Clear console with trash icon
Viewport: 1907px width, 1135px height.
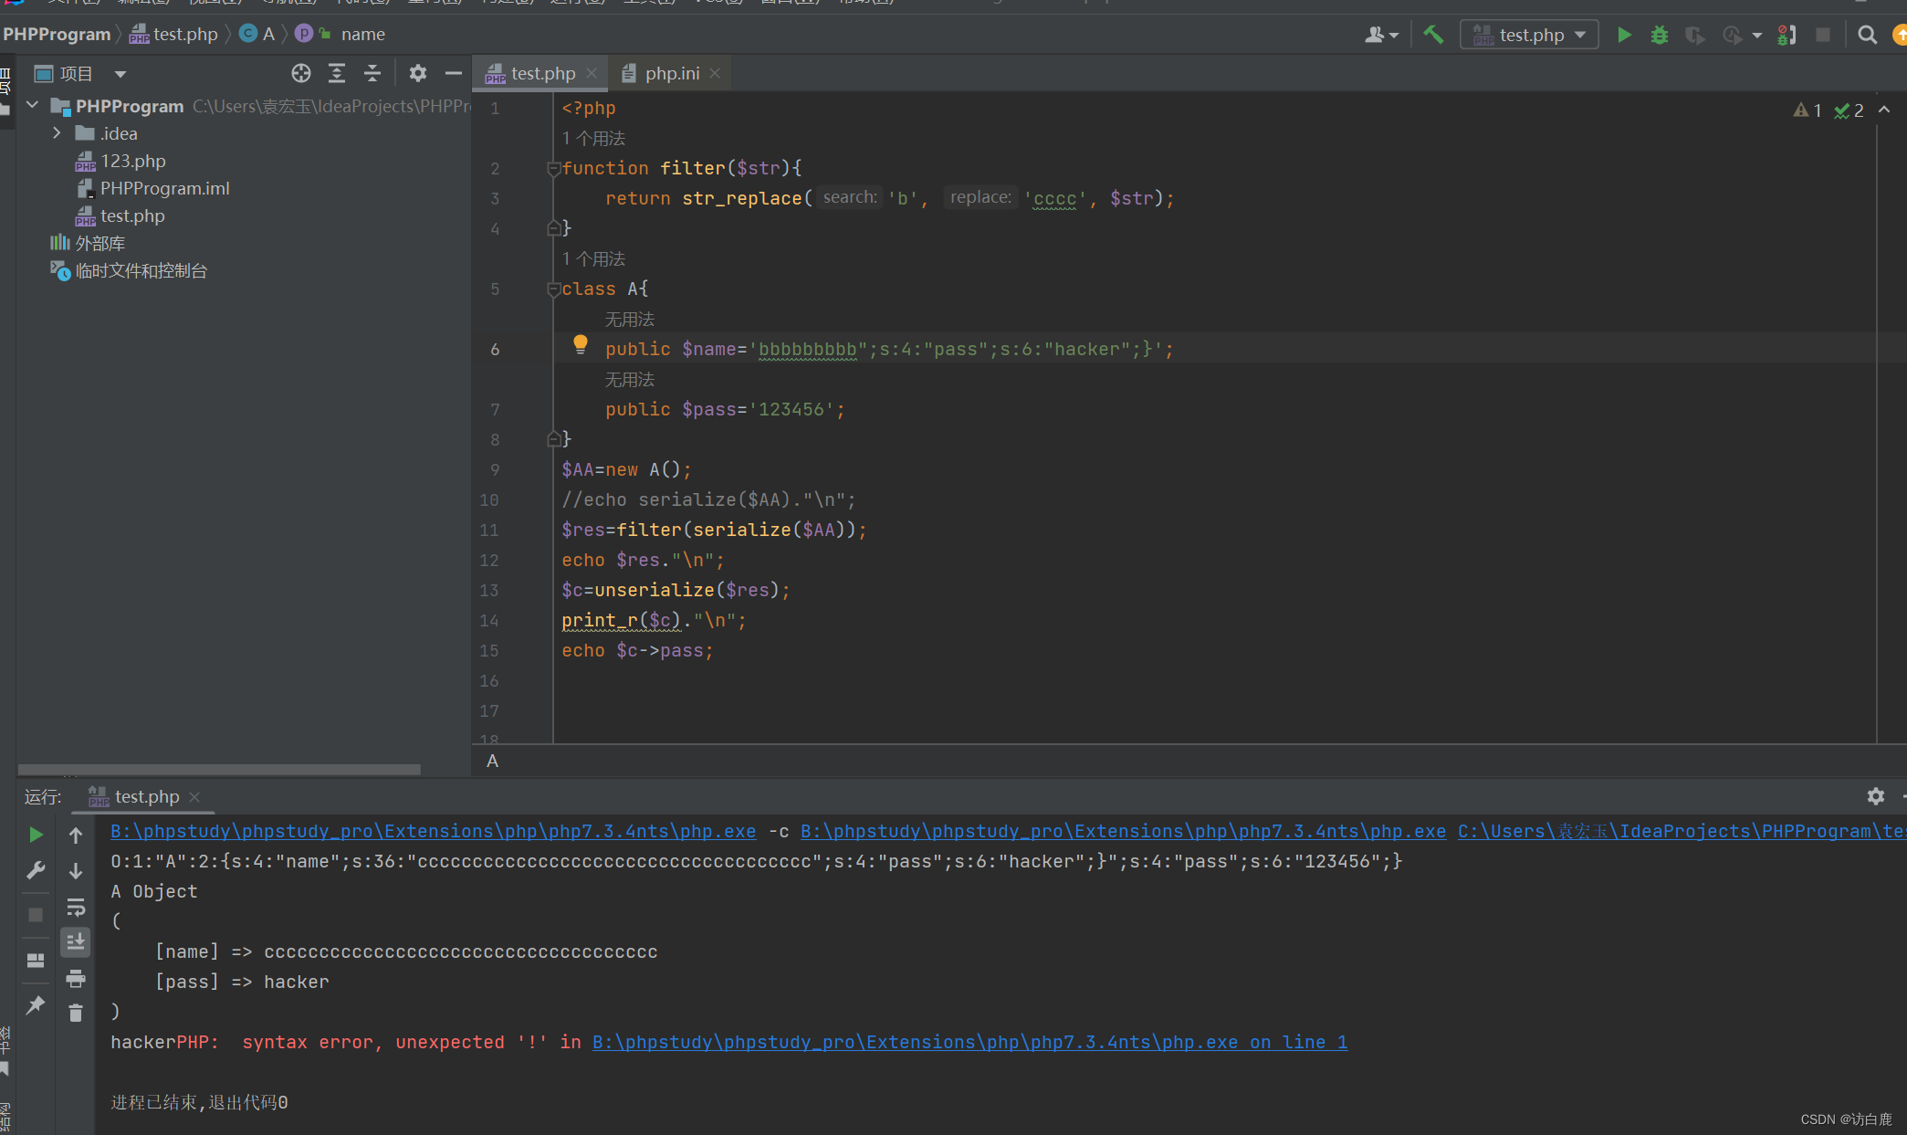point(76,1013)
